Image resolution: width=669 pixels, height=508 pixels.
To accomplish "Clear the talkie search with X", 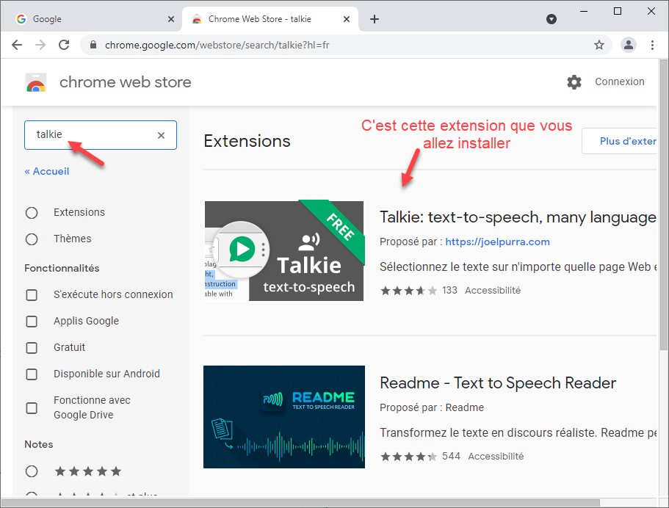I will click(162, 135).
